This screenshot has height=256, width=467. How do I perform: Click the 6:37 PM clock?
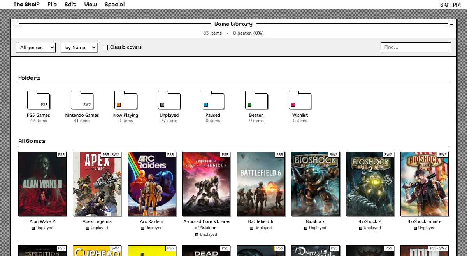click(x=451, y=5)
